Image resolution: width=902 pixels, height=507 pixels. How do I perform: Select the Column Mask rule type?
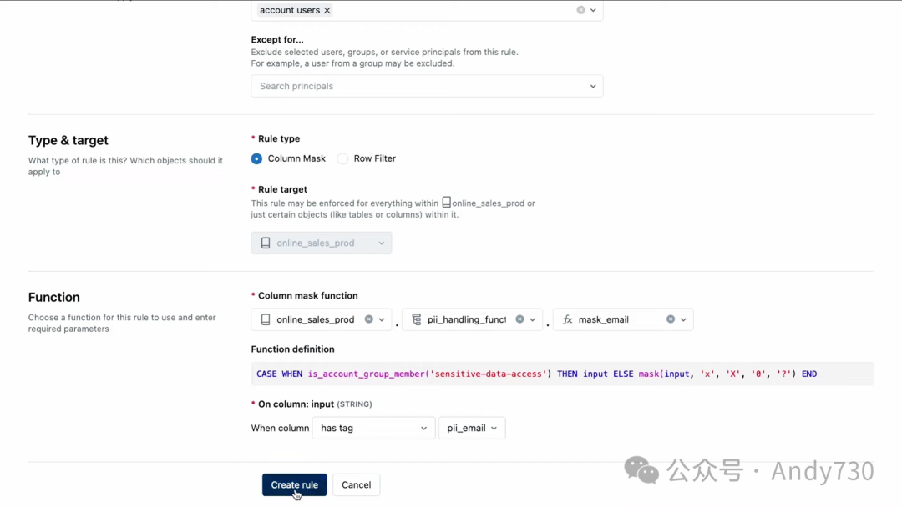point(257,158)
